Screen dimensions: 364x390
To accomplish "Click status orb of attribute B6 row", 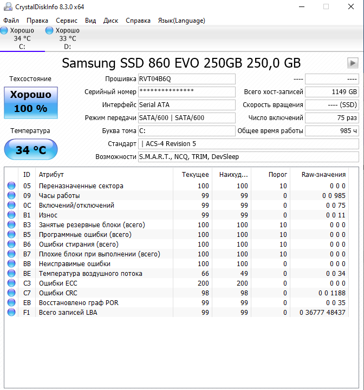I will 11,244.
